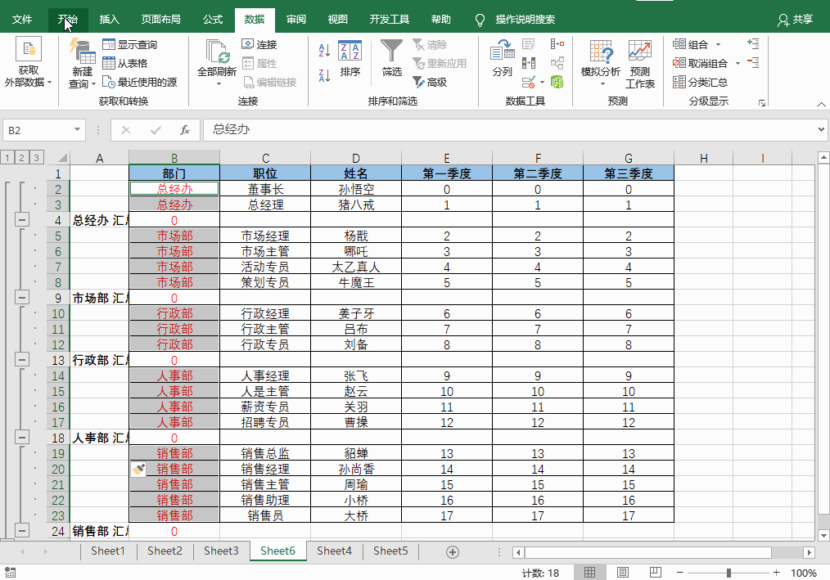The image size is (830, 580).
Task: Click 高级 advanced filter
Action: tap(430, 82)
